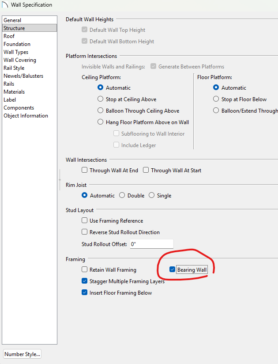Choose Single rim joist option
This screenshot has height=364, width=278.
click(152, 195)
